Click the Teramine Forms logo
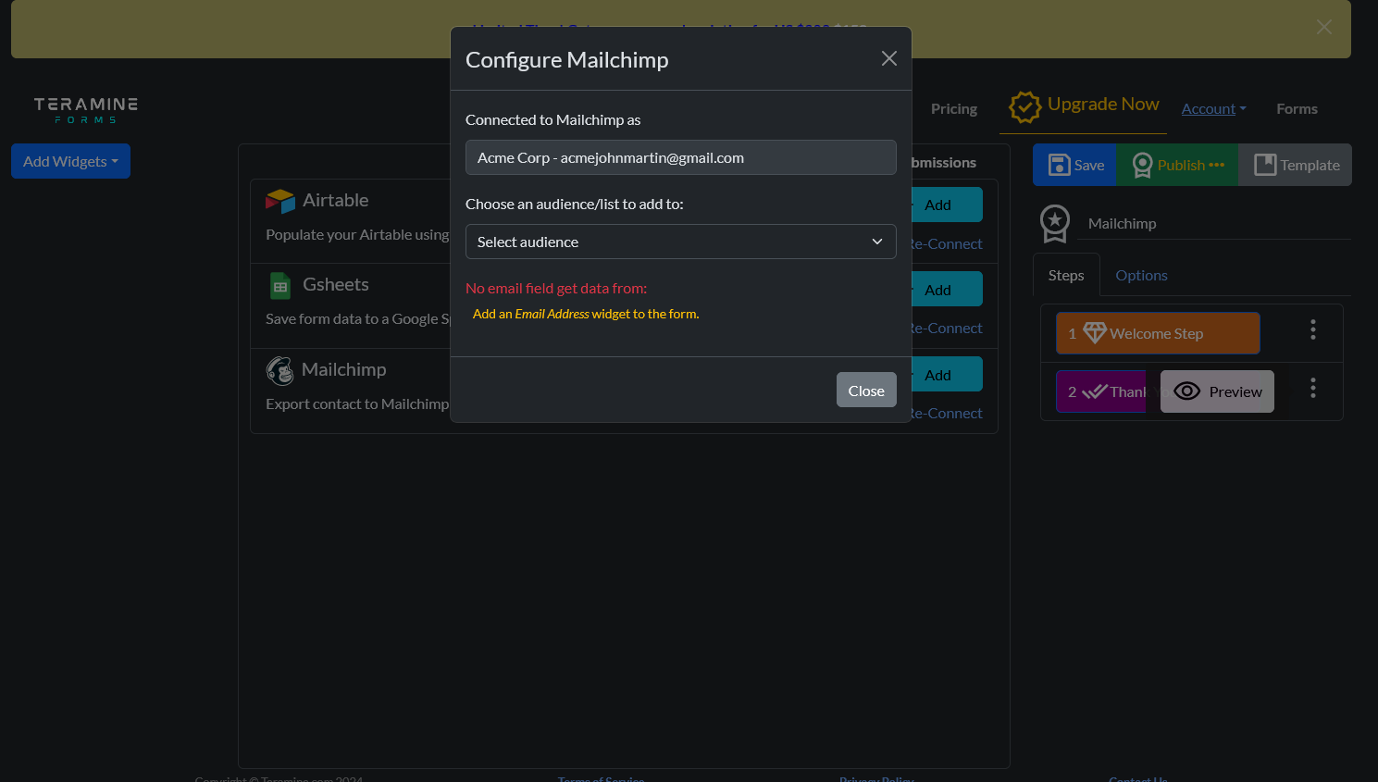 pos(86,109)
